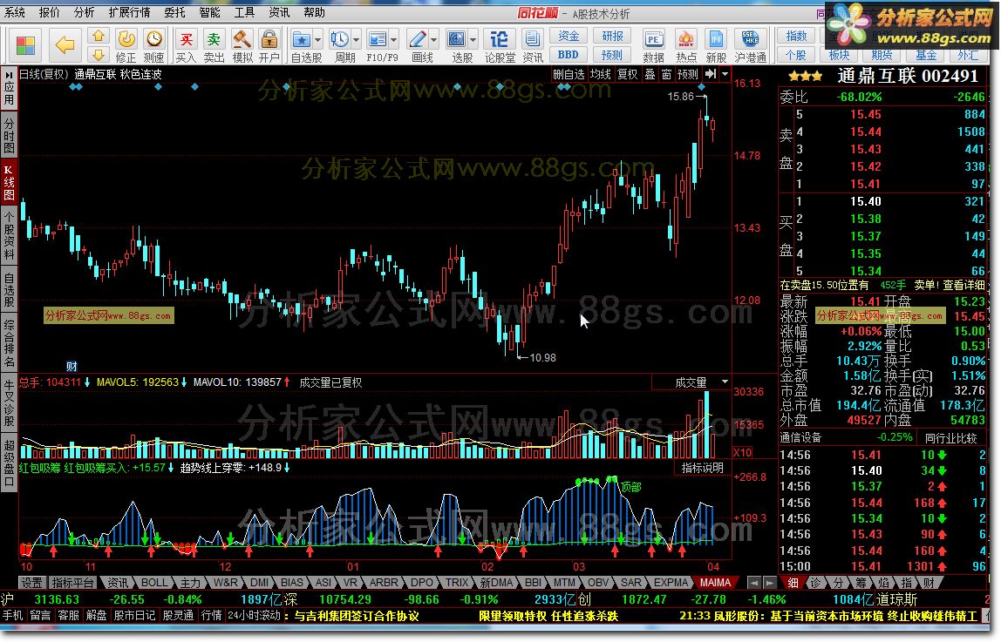Open the 股市日记 status bar item
1001x642 pixels.
click(x=134, y=615)
